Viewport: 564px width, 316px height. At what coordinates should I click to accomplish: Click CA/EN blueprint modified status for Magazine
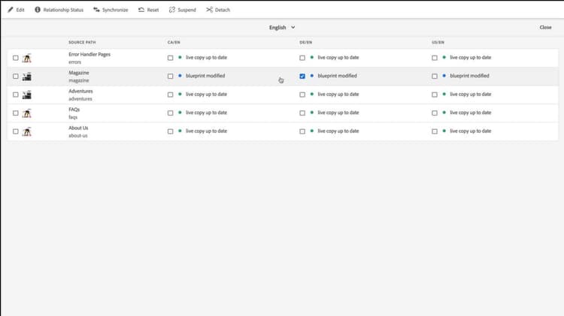[205, 76]
